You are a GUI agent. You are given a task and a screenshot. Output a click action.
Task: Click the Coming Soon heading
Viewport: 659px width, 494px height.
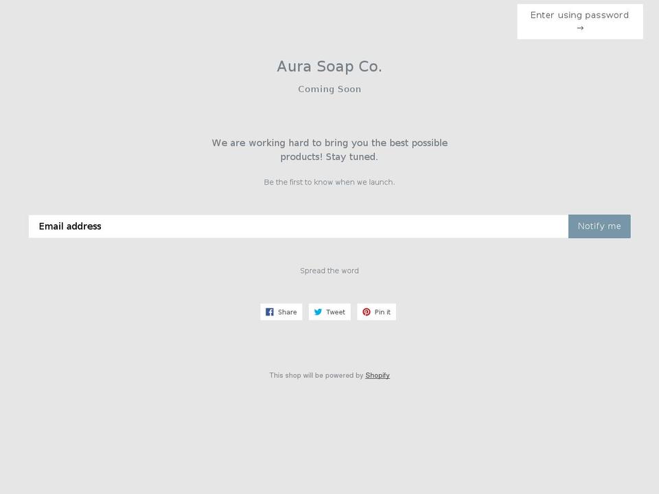329,89
